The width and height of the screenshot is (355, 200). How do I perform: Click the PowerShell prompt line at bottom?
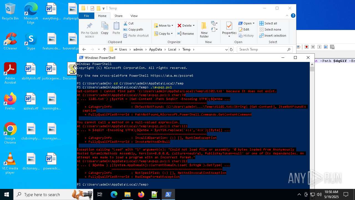pos(112,184)
